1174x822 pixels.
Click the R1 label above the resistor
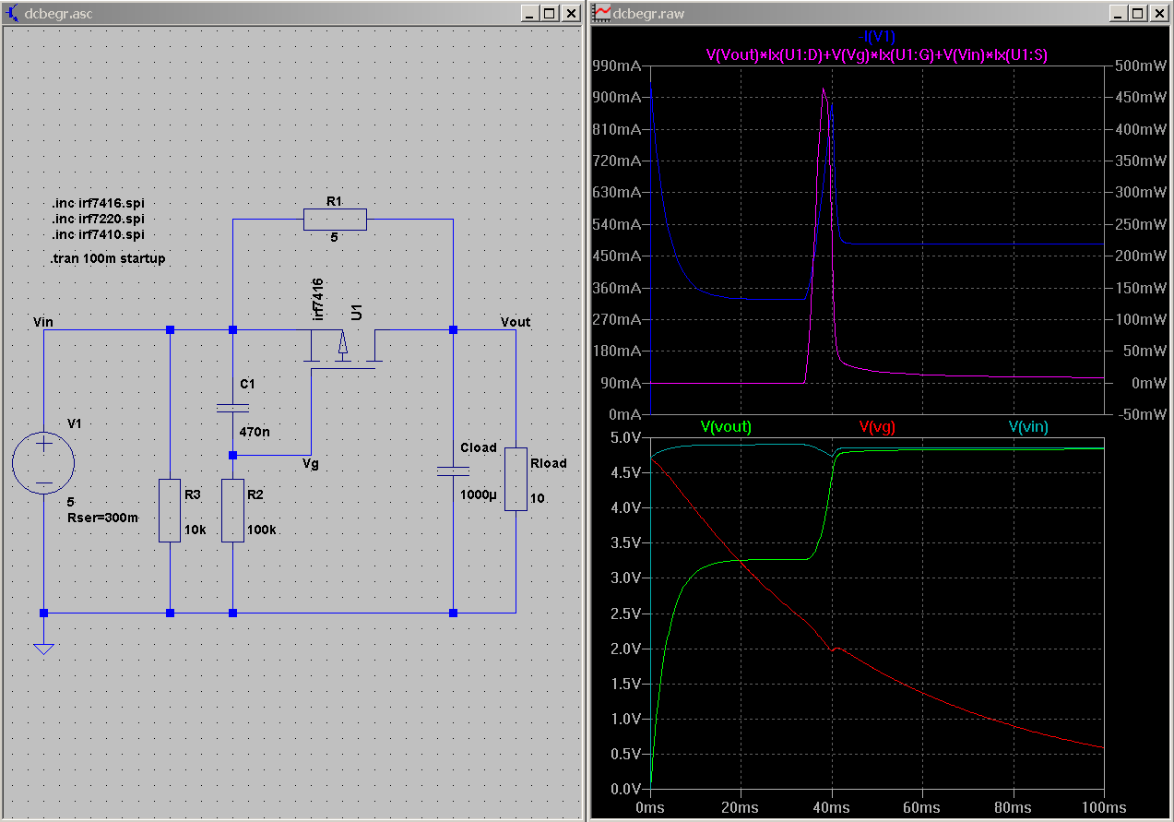click(x=334, y=199)
